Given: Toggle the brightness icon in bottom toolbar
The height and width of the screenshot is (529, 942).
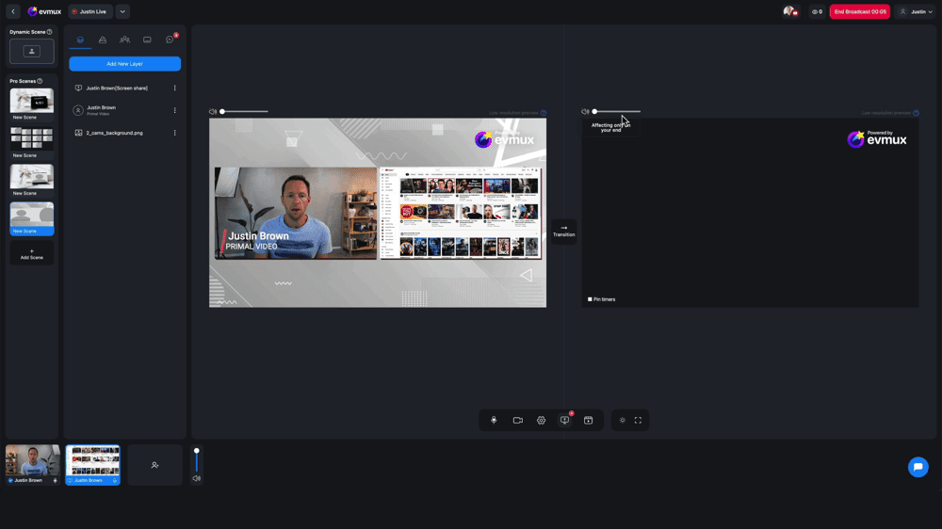Looking at the screenshot, I should click(622, 420).
